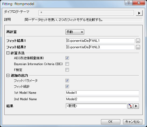This screenshot has width=147, height=127.
Task: Click the キャンセル button
Action: point(132,122)
